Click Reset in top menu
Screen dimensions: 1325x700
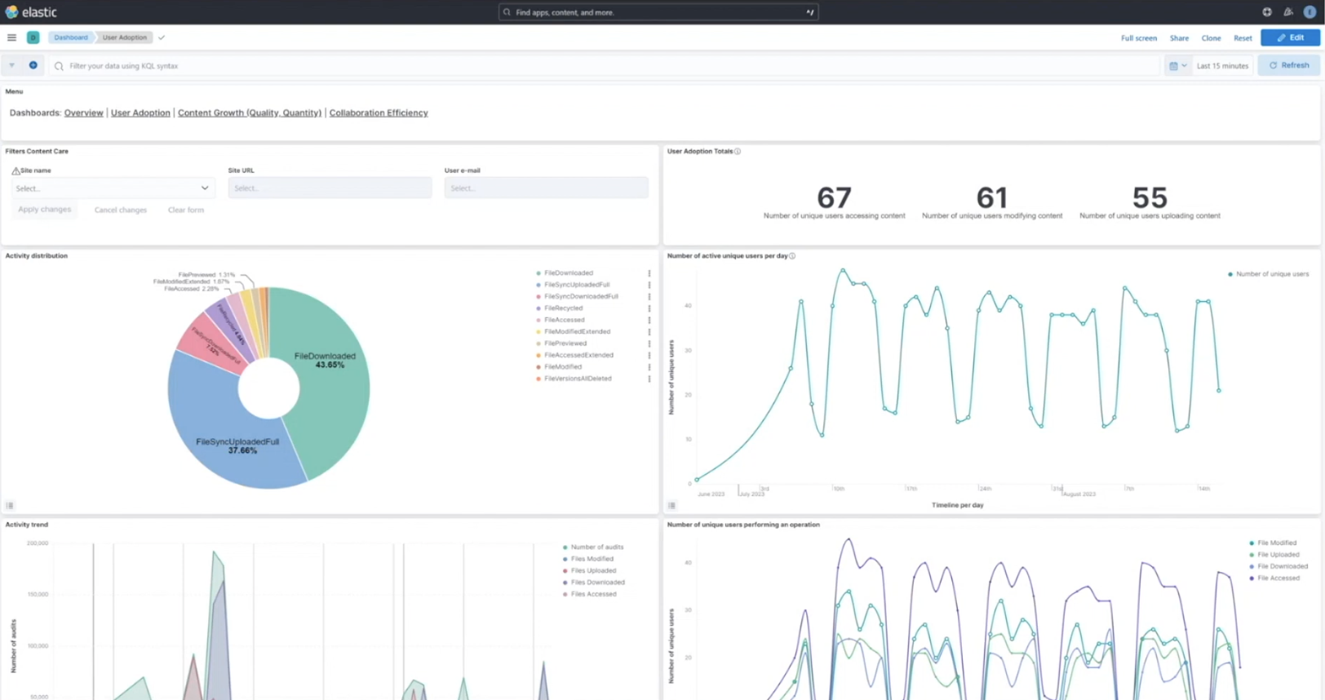pos(1243,38)
